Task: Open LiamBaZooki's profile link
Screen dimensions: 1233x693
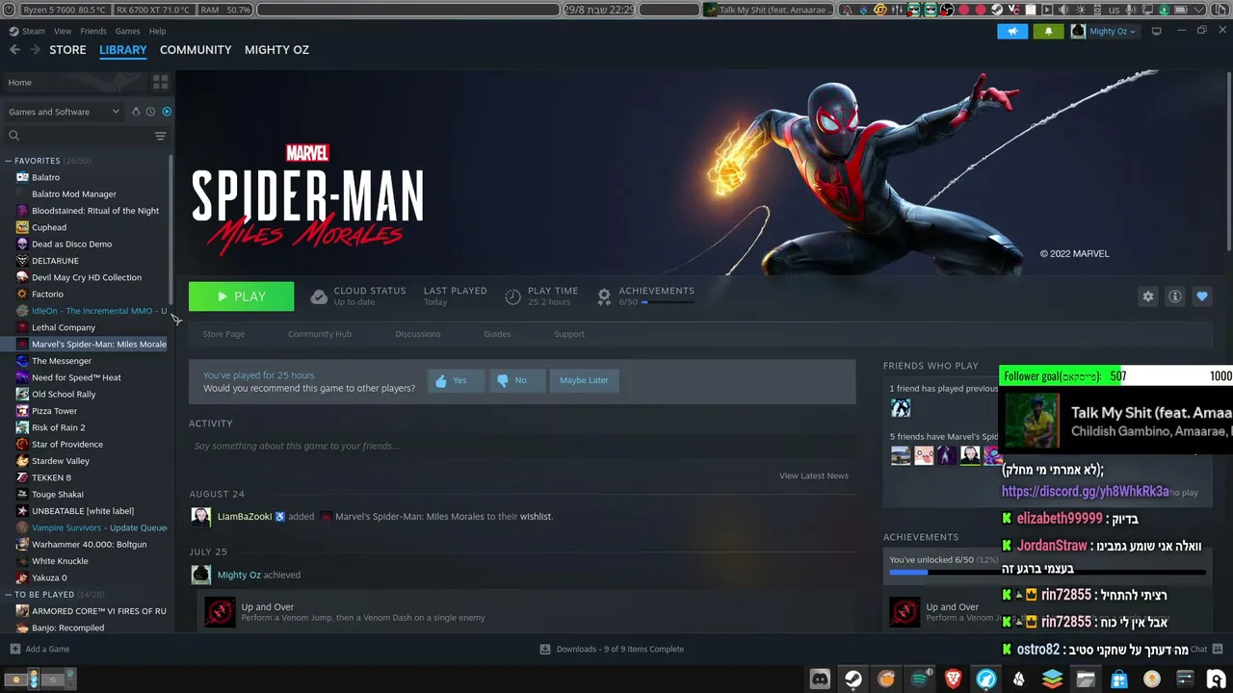Action: 245,517
